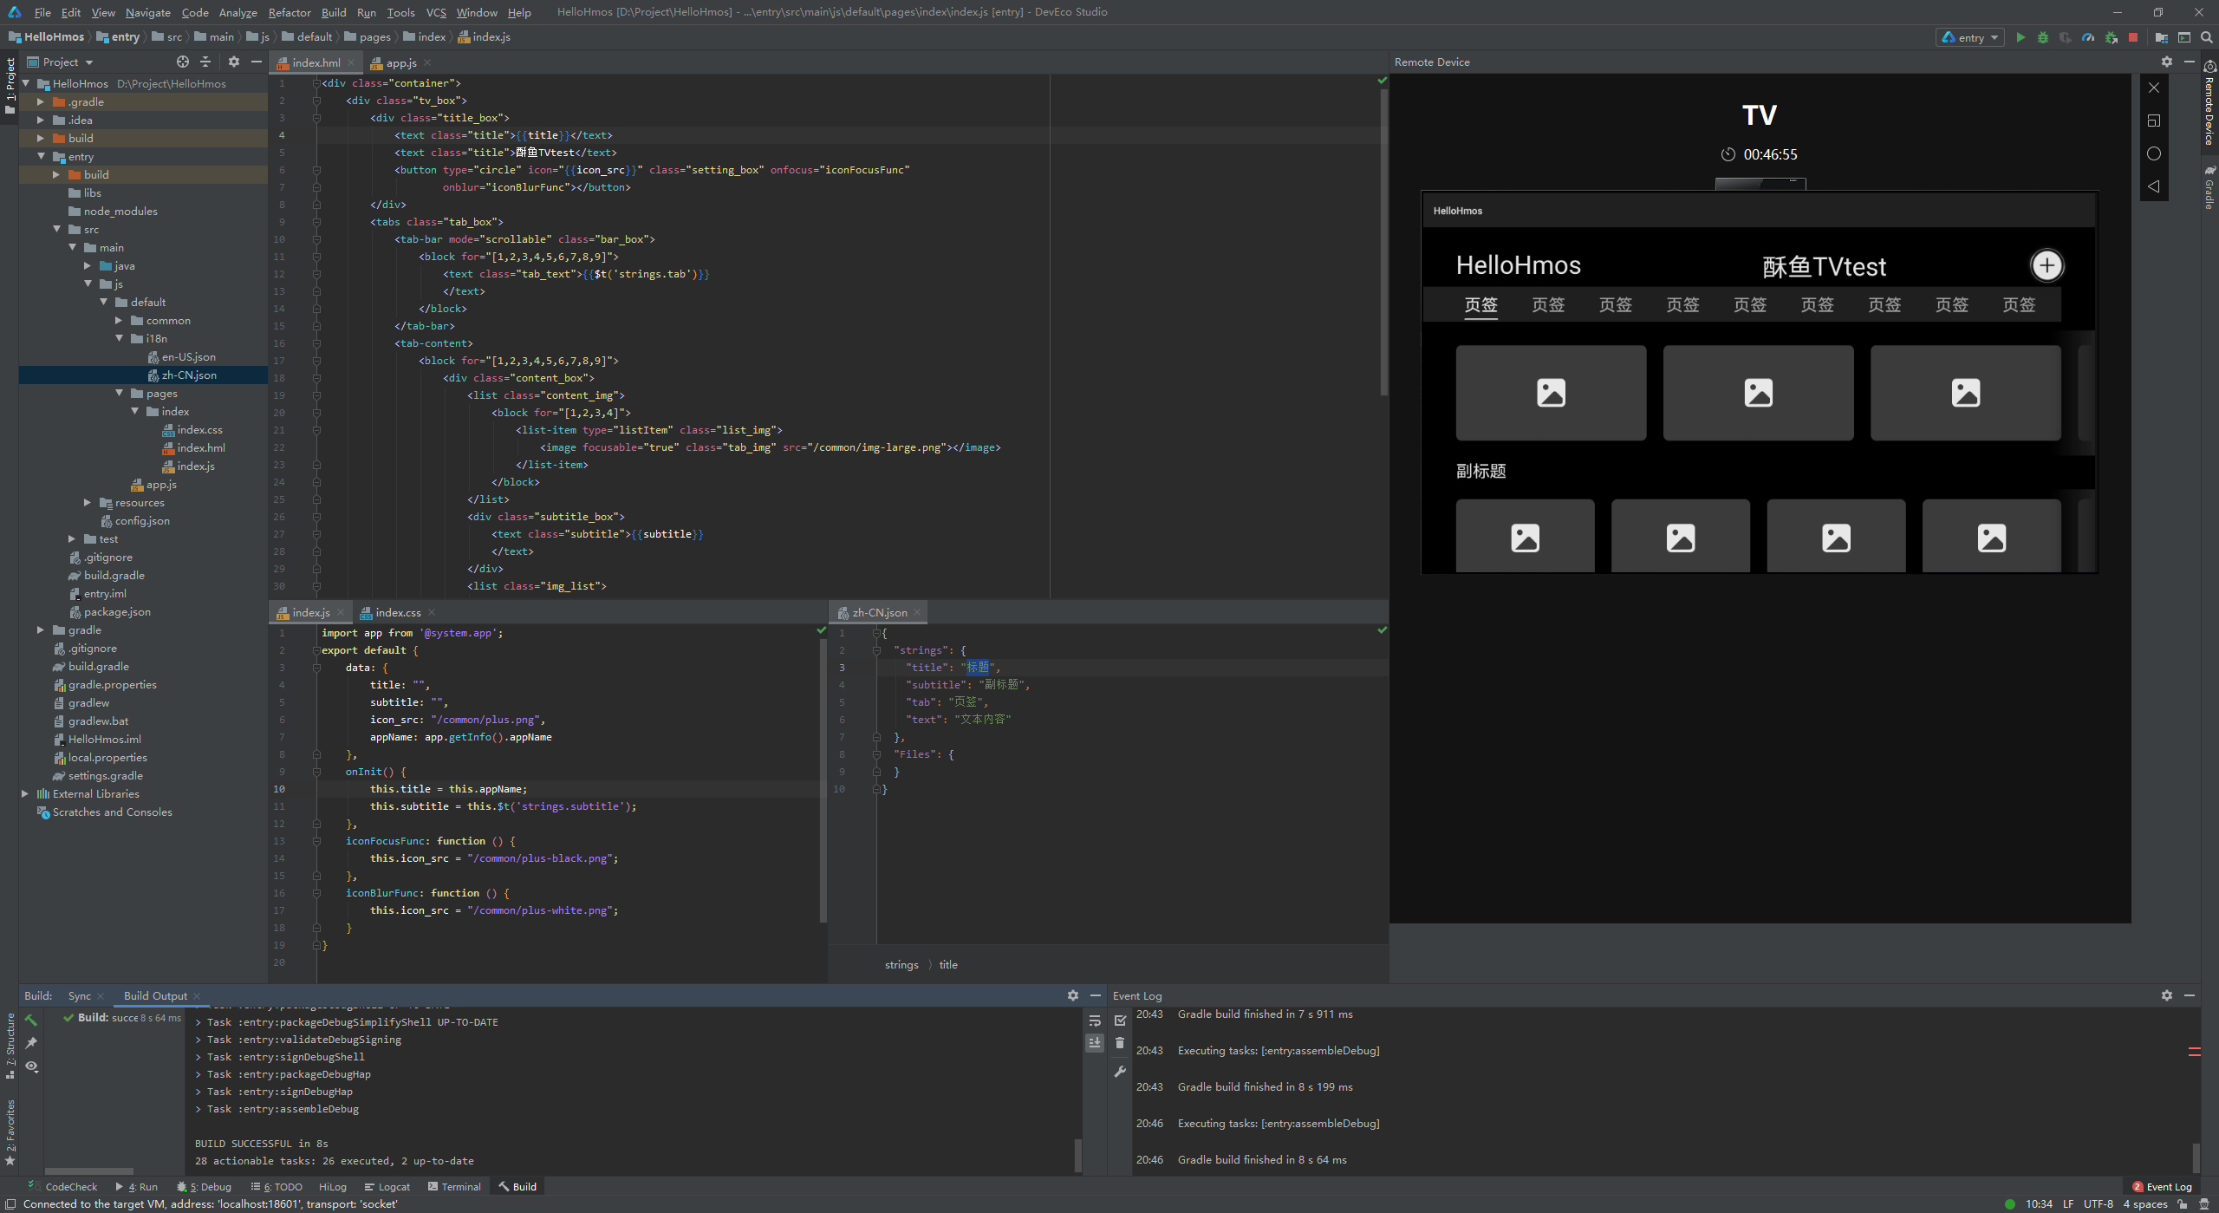Mark all Event Log notifications as read
Image resolution: width=2219 pixels, height=1213 pixels.
point(1120,1021)
